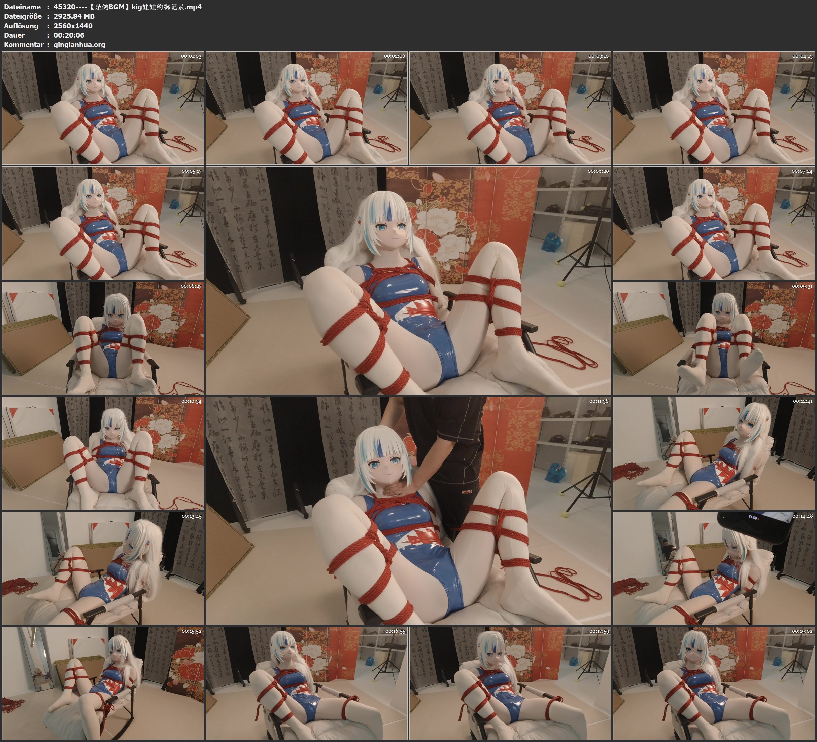Screen dimensions: 817x742
Task: Open the frame at 00:14:48
Action: [x=714, y=568]
